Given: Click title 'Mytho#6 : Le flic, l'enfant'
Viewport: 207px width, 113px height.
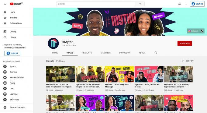Looking at the screenshot, I should [x=147, y=86].
